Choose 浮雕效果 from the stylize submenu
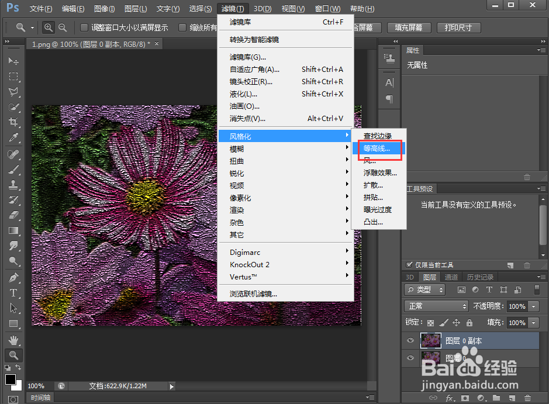 click(380, 172)
